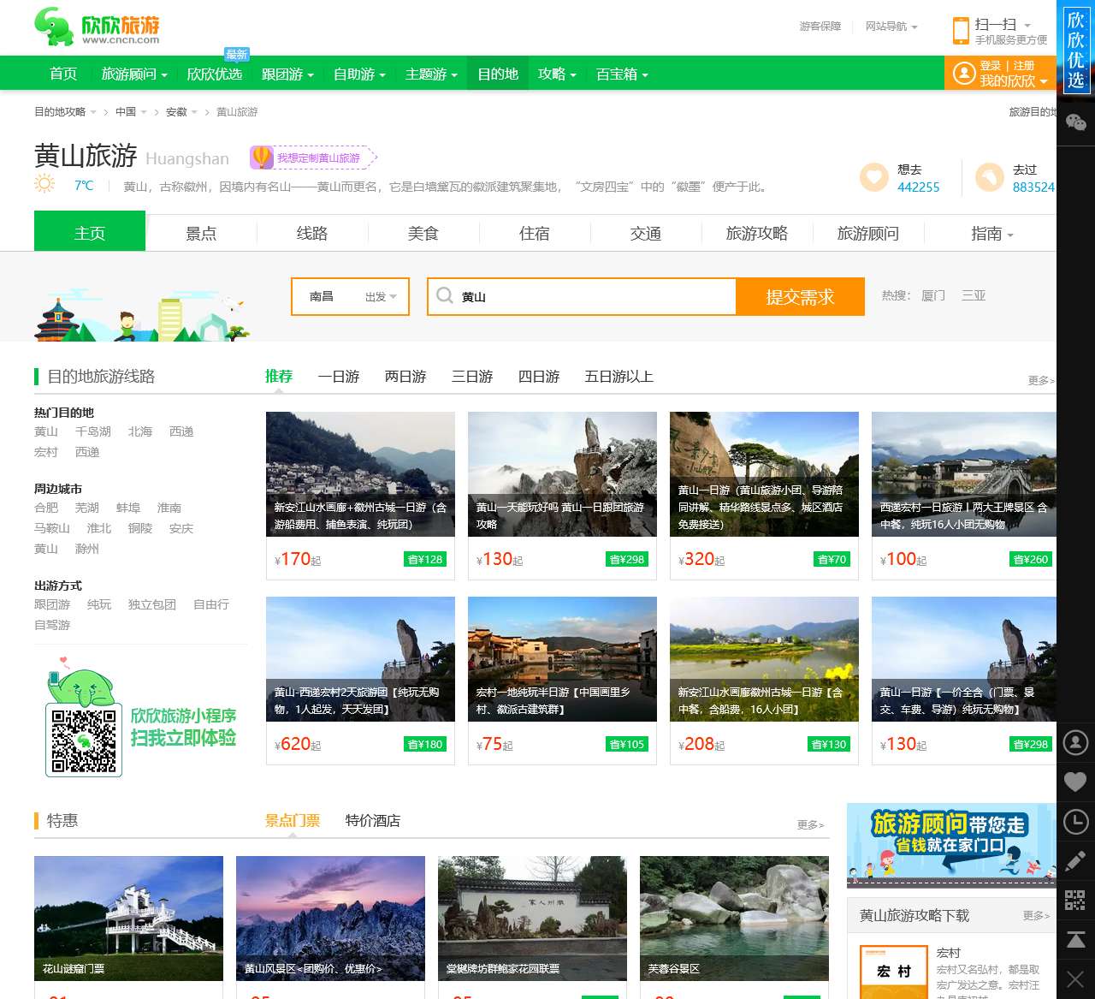
Task: Click the 提交需求 submit button
Action: click(x=800, y=296)
